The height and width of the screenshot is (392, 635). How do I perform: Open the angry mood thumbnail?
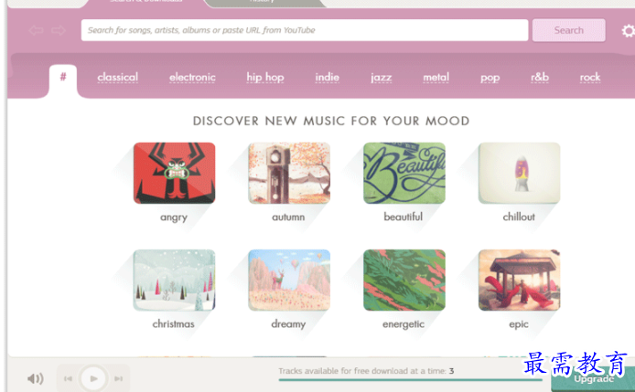(x=174, y=173)
